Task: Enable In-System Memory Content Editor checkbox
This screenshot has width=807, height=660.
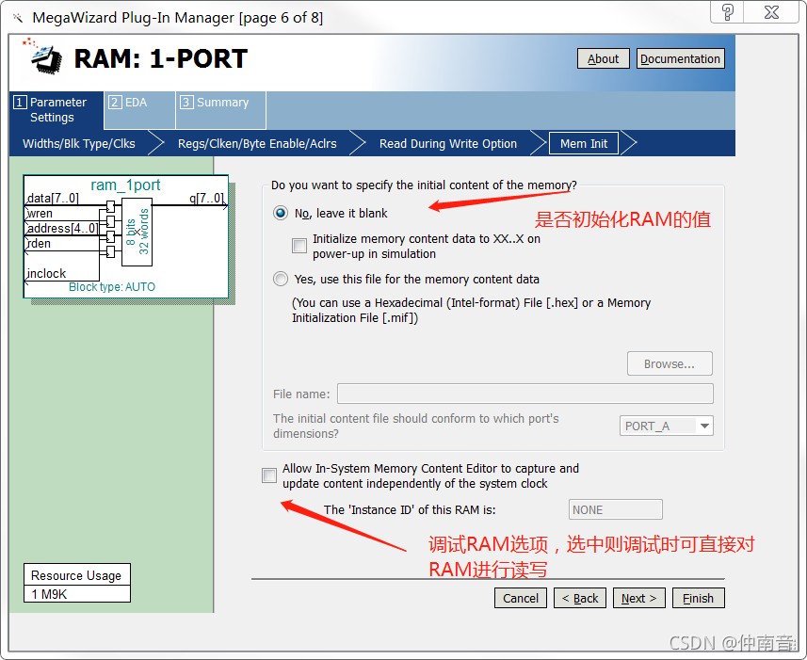Action: tap(268, 475)
